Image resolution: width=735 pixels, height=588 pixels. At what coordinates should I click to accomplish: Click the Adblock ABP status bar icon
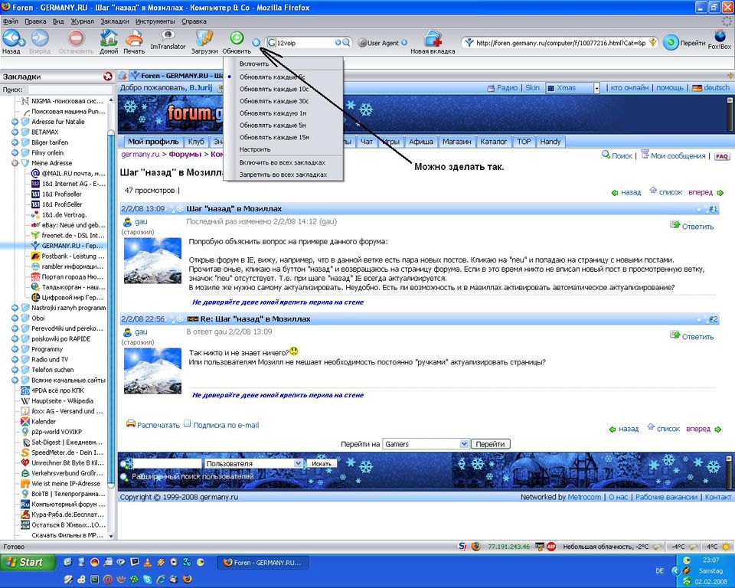coord(551,546)
